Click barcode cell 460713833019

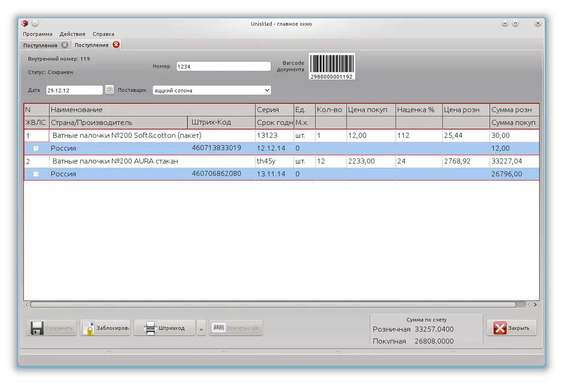pos(221,148)
